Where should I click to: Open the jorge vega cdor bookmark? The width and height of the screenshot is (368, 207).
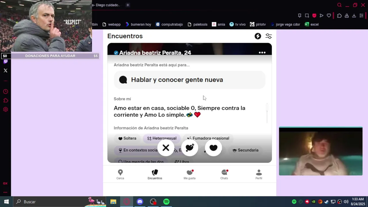click(285, 24)
